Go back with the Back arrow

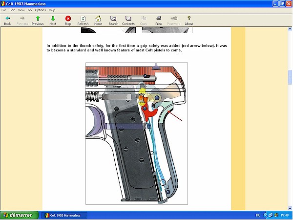[x=7, y=21]
